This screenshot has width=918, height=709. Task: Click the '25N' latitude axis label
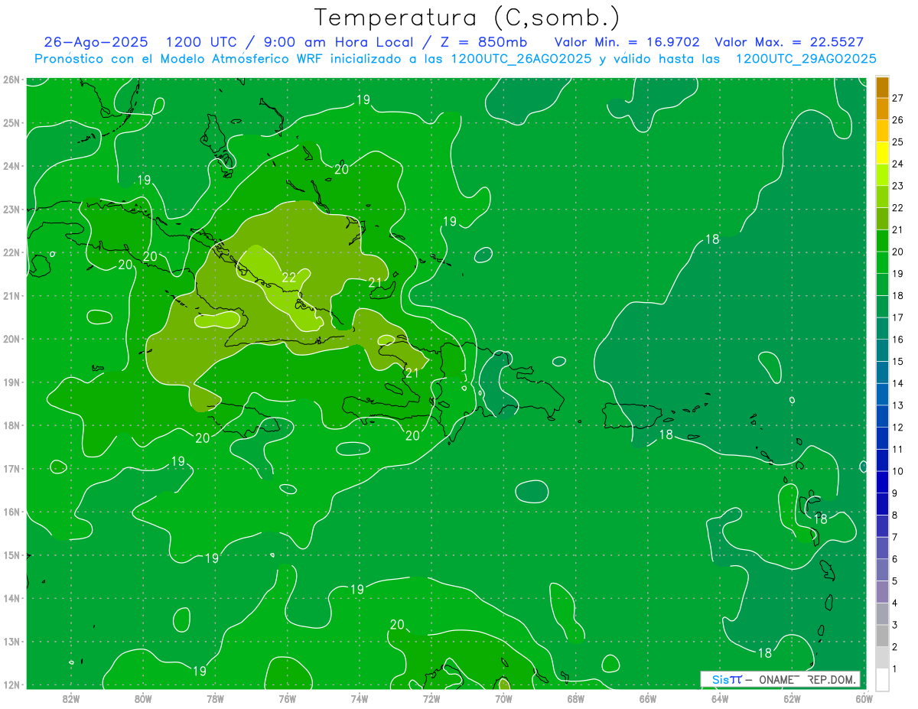(11, 122)
